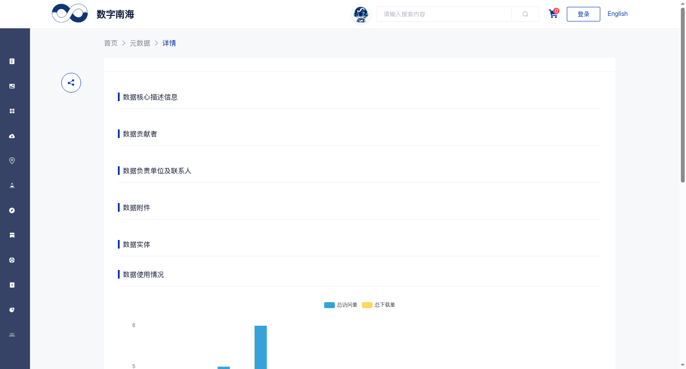Open the lifebuoy target sidebar icon

point(12,260)
